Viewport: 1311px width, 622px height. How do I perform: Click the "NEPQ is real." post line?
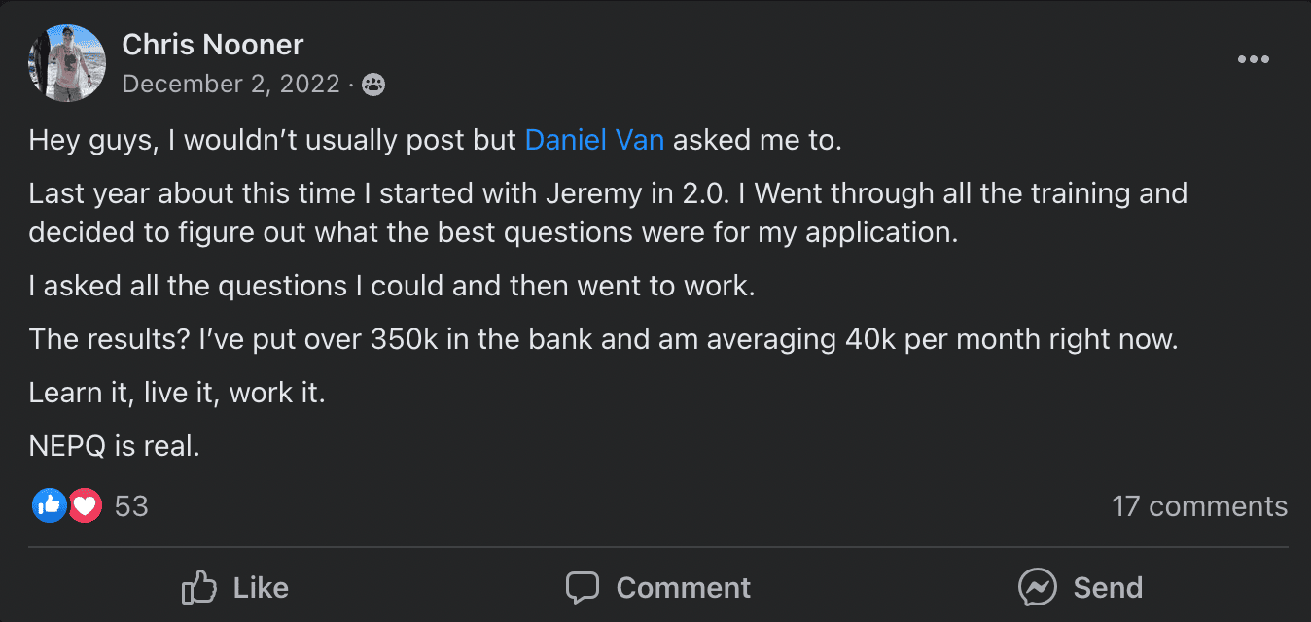115,447
